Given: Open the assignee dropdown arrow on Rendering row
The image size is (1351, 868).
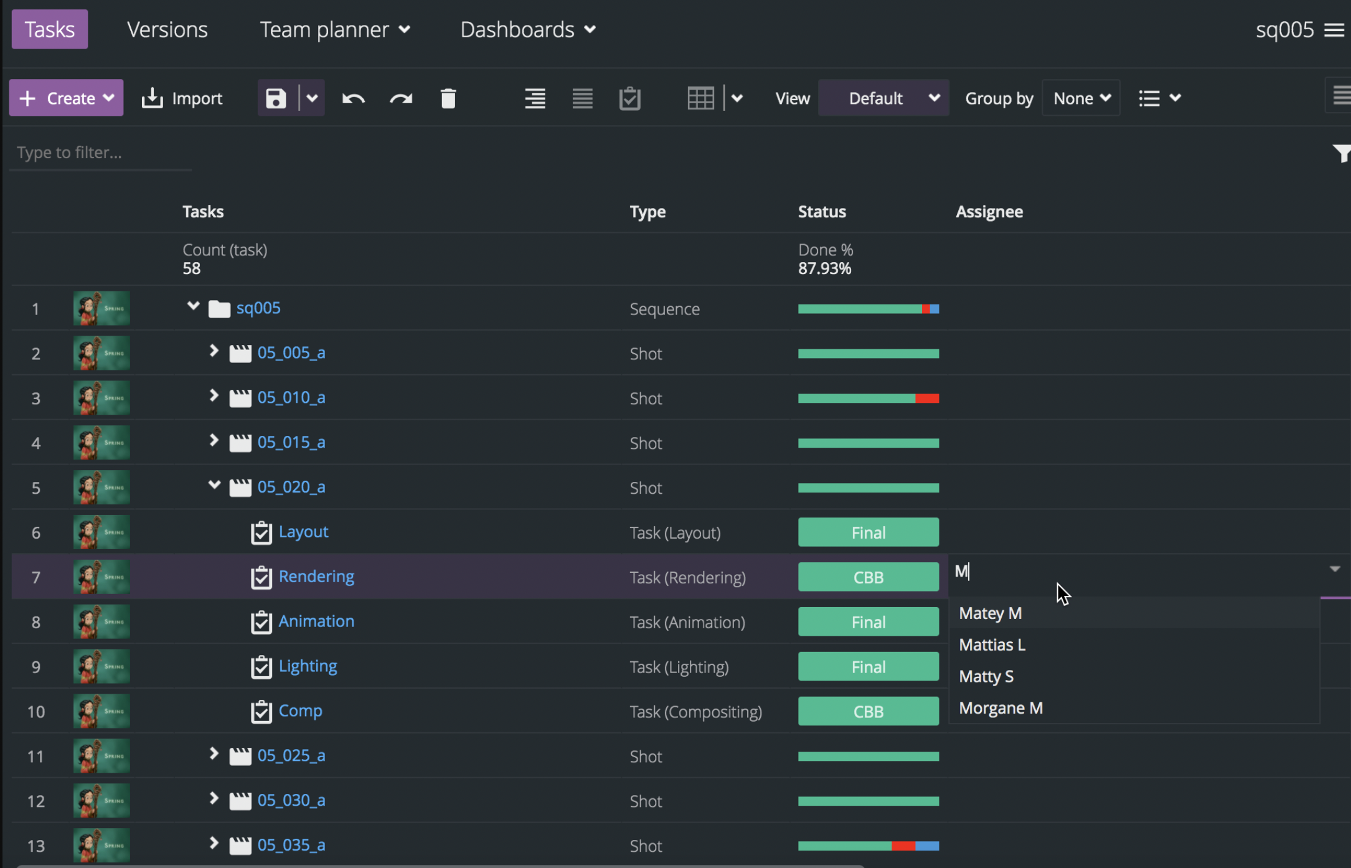Looking at the screenshot, I should point(1334,570).
